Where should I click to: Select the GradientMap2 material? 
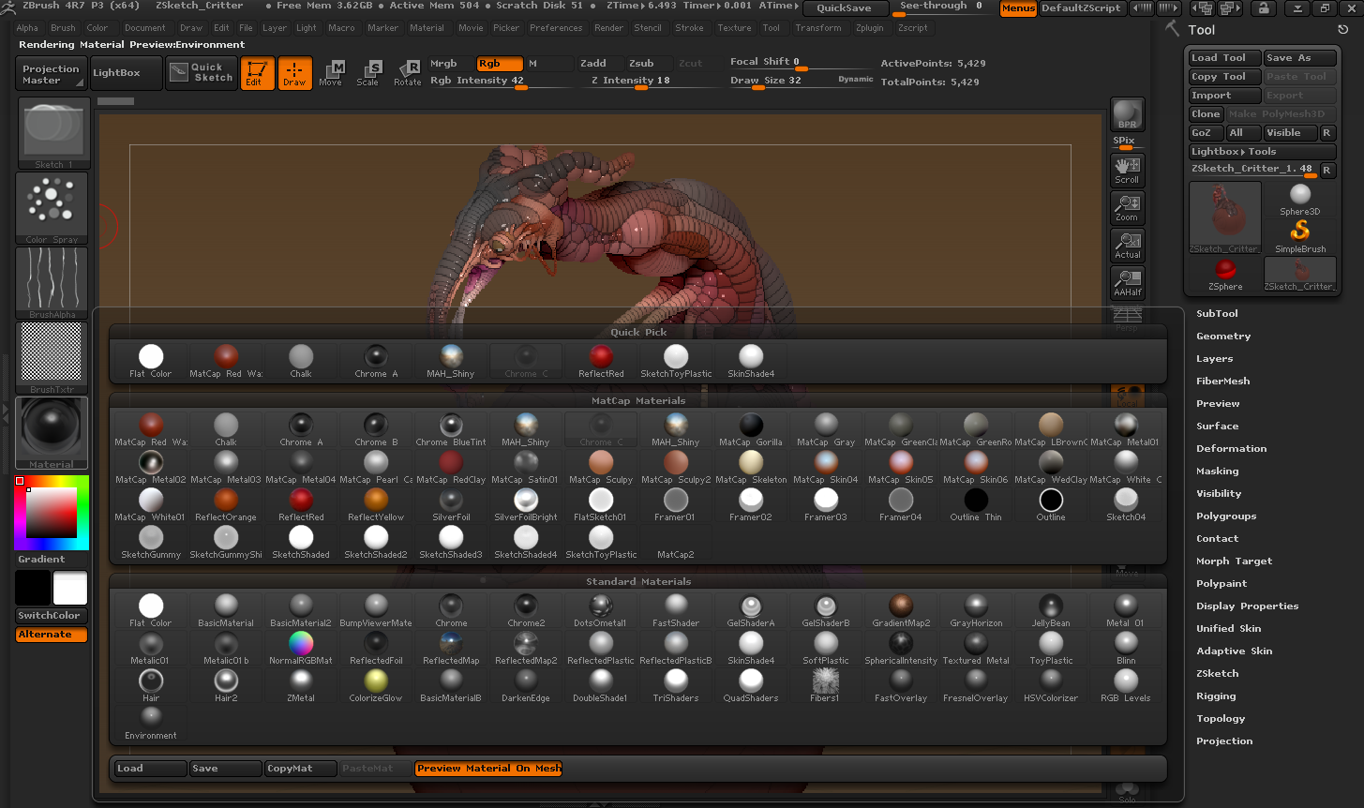coord(901,611)
